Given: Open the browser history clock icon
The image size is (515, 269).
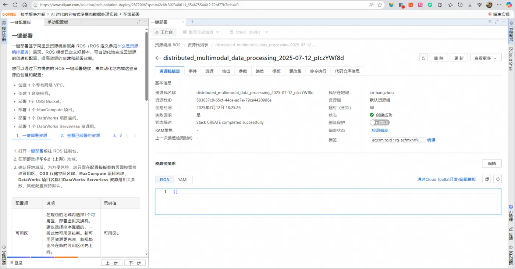Looking at the screenshot, I should tap(460, 5).
